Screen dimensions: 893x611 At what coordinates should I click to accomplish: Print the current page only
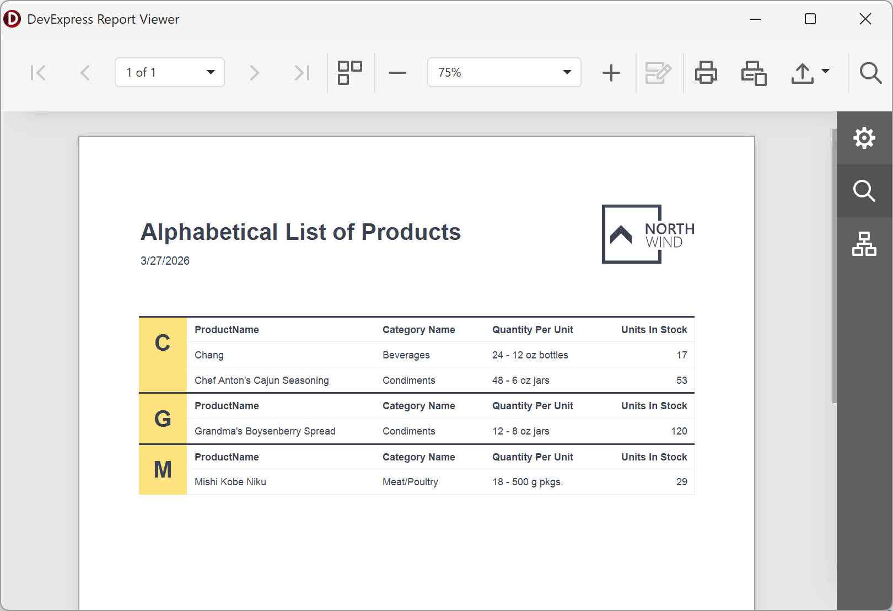point(754,73)
